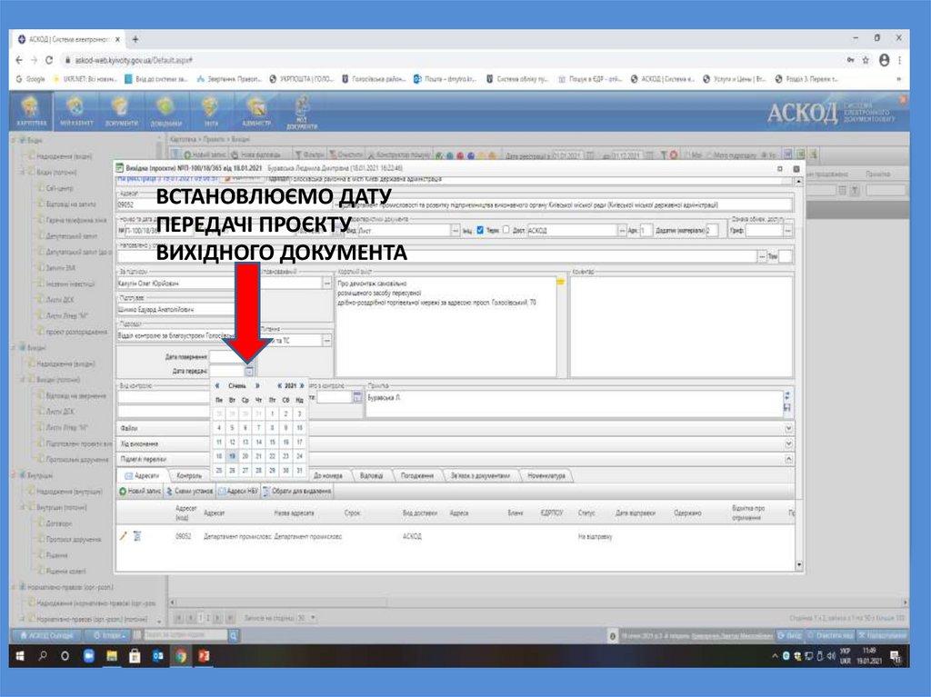Open lookup button for the Том row field
Screen dimensions: 931x697
(763, 256)
